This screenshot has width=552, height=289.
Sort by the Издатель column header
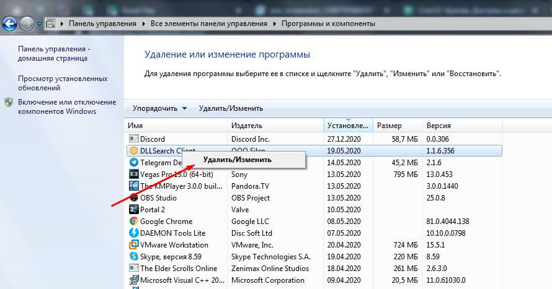[275, 126]
